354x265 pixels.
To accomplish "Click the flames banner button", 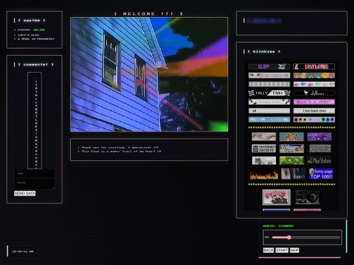I will [x=264, y=174].
